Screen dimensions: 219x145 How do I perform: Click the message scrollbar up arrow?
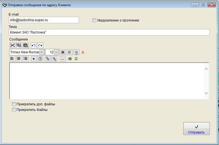tap(206, 69)
